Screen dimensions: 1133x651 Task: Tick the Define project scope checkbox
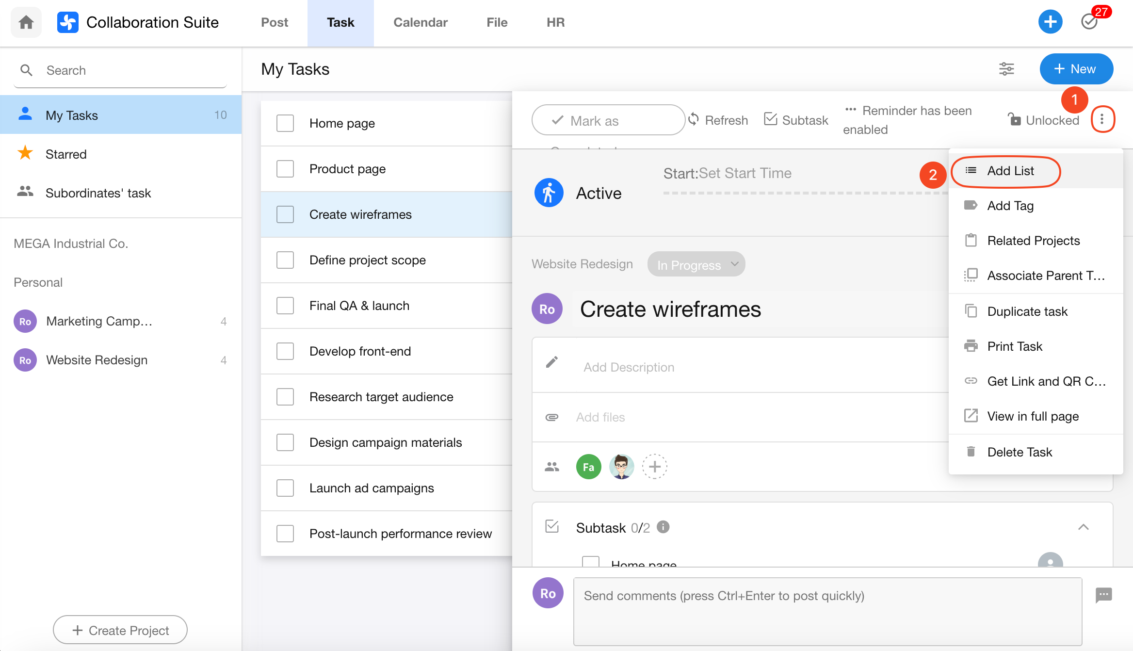point(285,260)
